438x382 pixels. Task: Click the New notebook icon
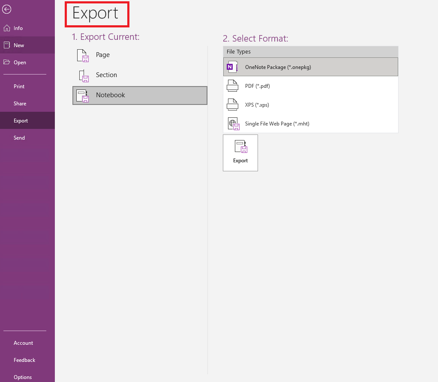click(x=7, y=45)
